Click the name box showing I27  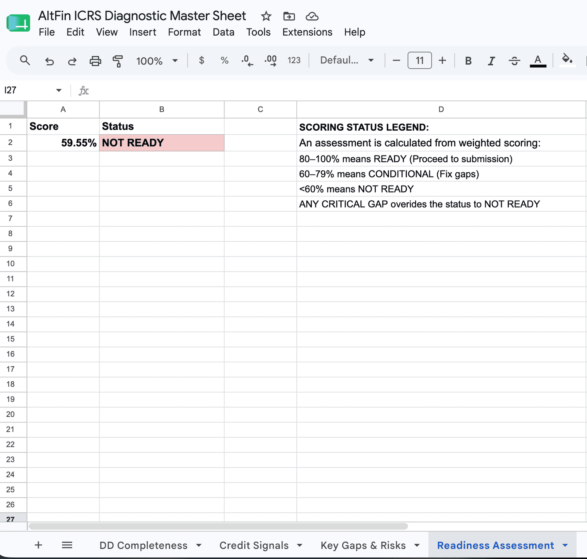coord(28,90)
